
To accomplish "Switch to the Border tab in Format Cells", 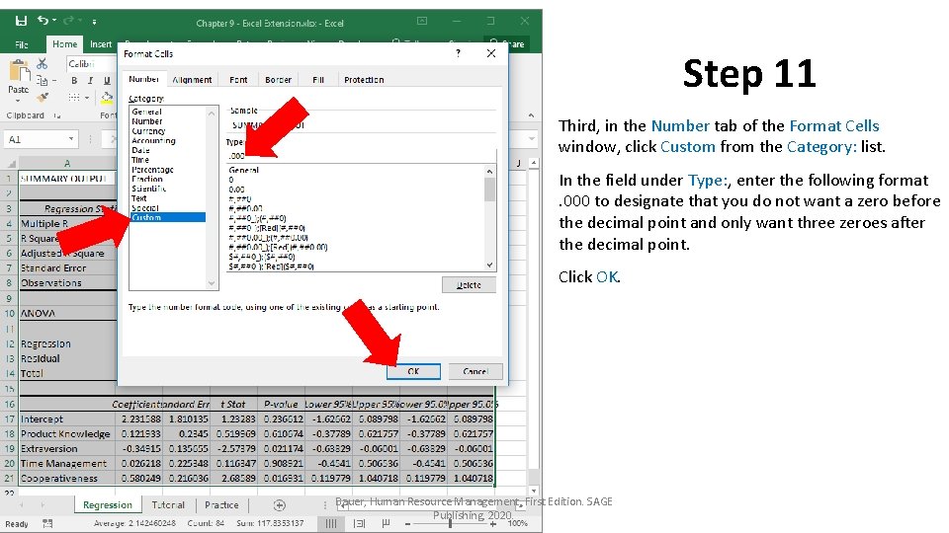I will [x=278, y=80].
